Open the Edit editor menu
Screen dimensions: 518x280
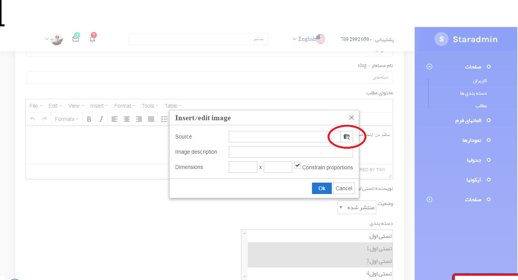pos(55,106)
